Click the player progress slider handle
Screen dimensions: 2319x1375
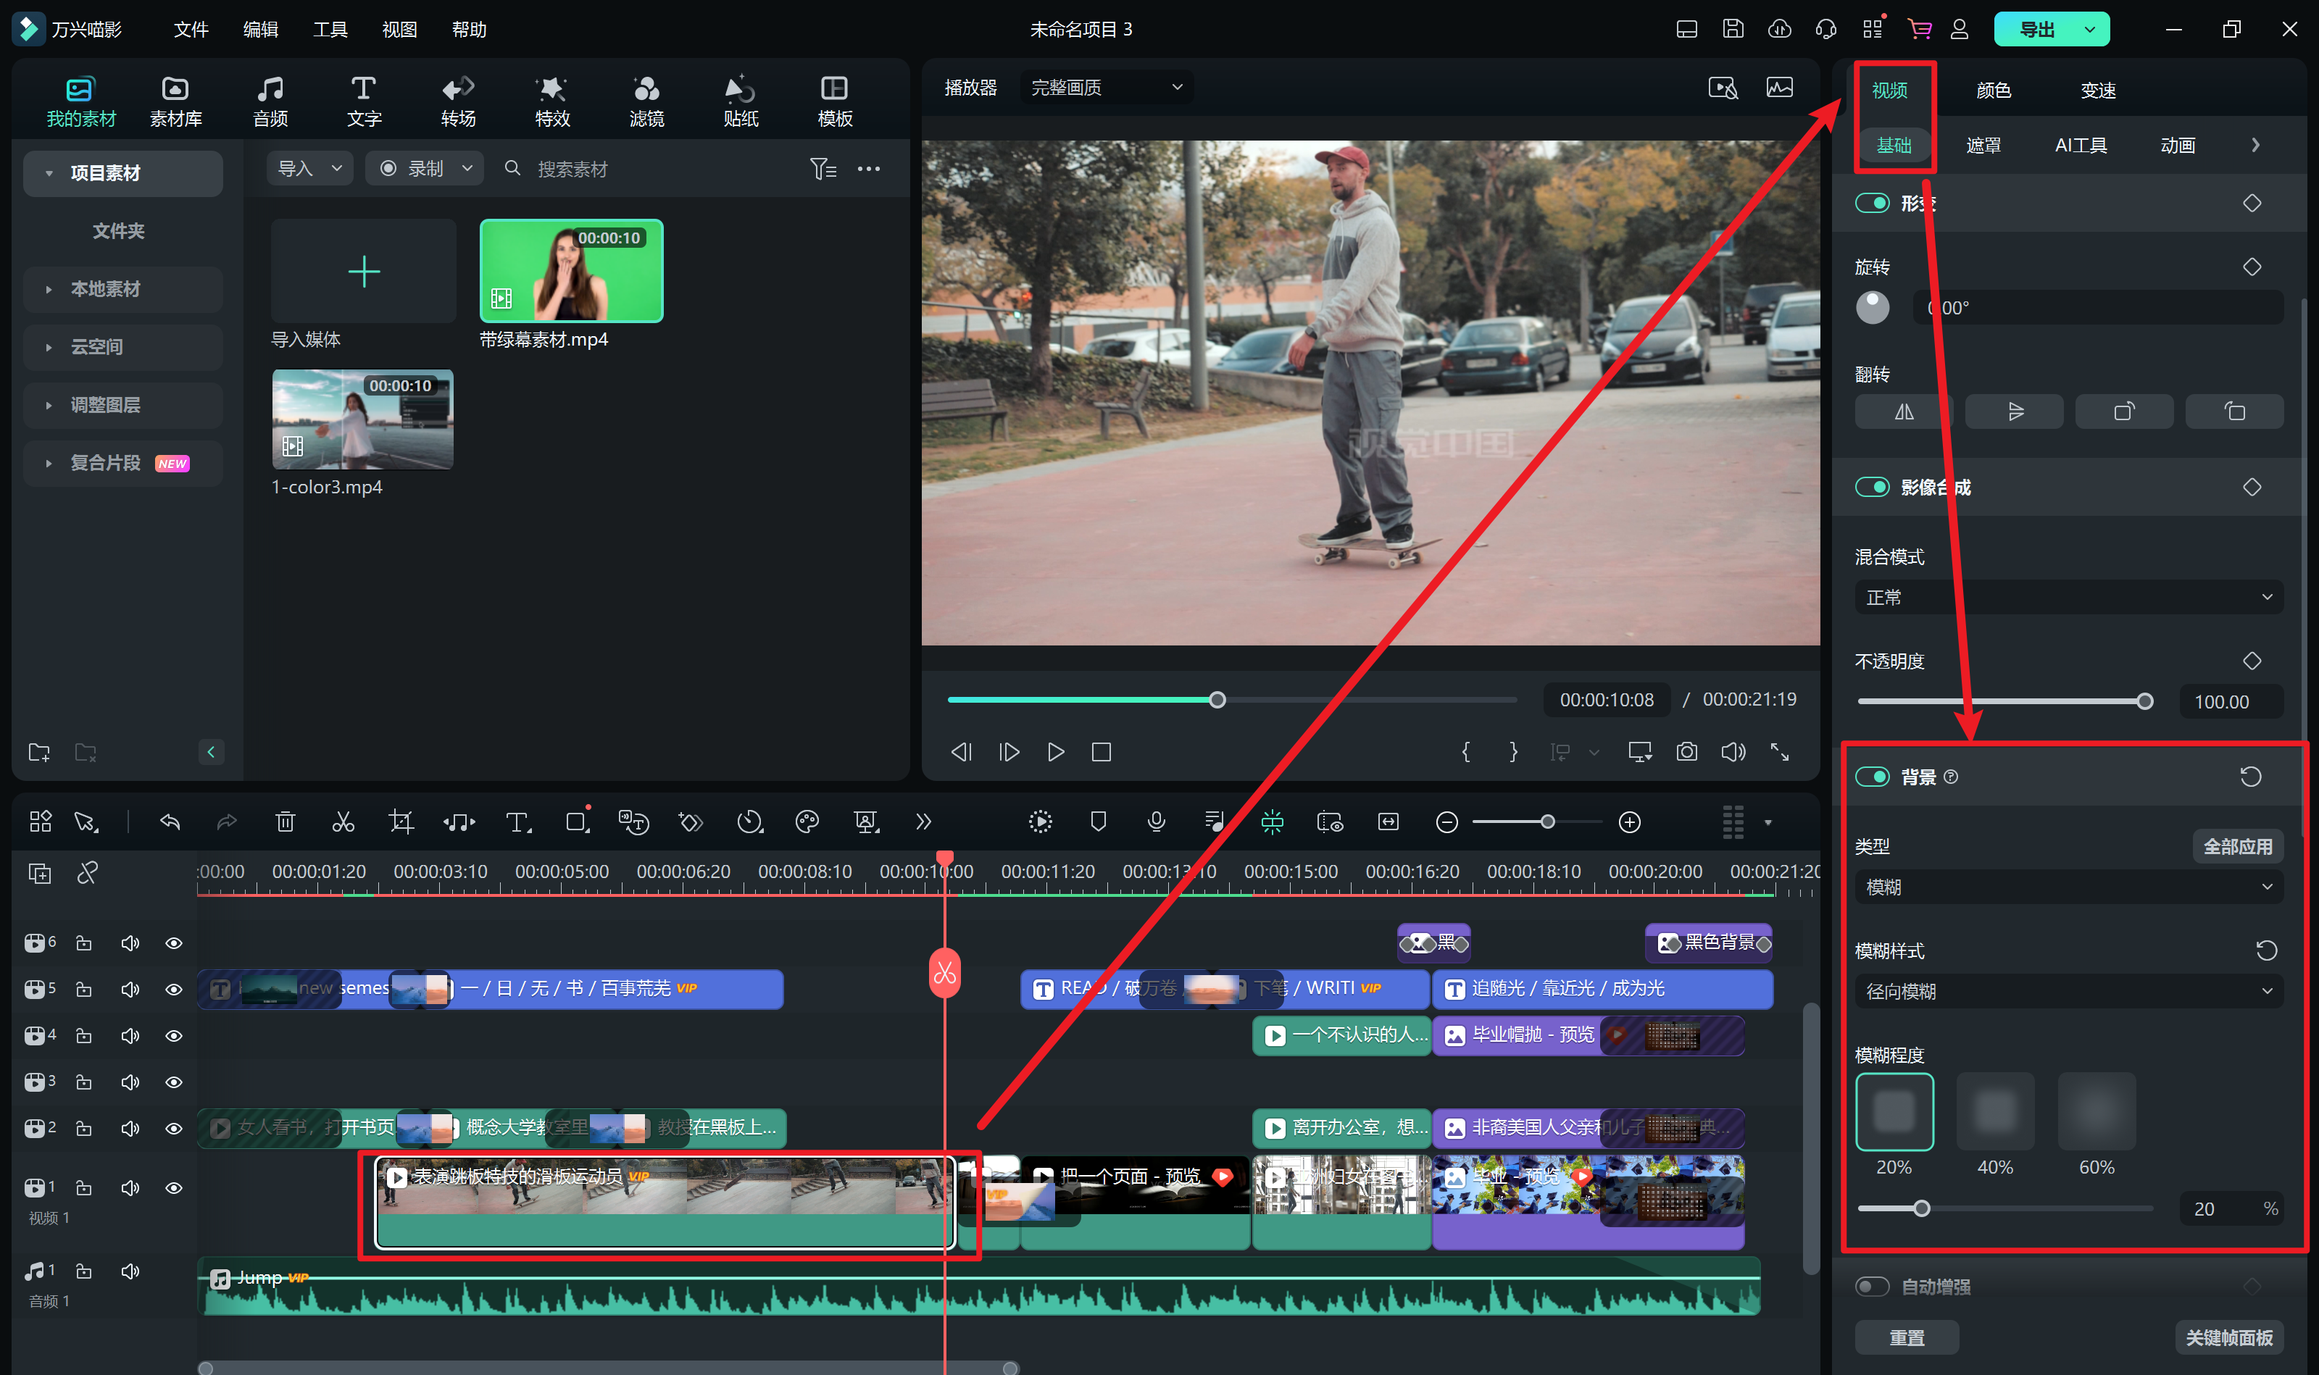(x=1217, y=700)
